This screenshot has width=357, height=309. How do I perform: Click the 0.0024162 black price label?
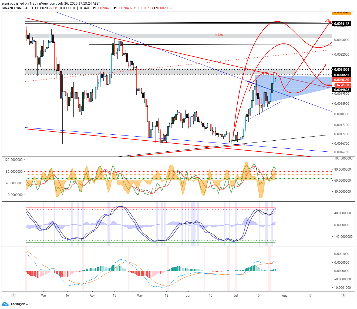click(342, 24)
